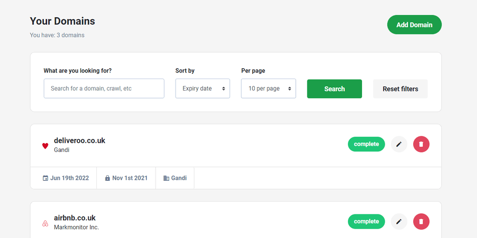This screenshot has height=238, width=477.
Task: Click the pencil edit icon for deliveroo.co.uk
Action: [399, 144]
